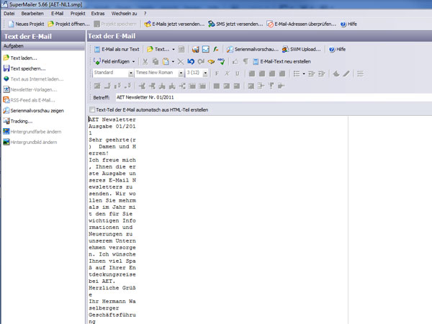Open the Projekt menu
Viewport: 432px width, 324px height.
(78, 13)
